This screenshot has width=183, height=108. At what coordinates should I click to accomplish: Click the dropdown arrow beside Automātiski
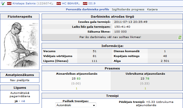94,105
